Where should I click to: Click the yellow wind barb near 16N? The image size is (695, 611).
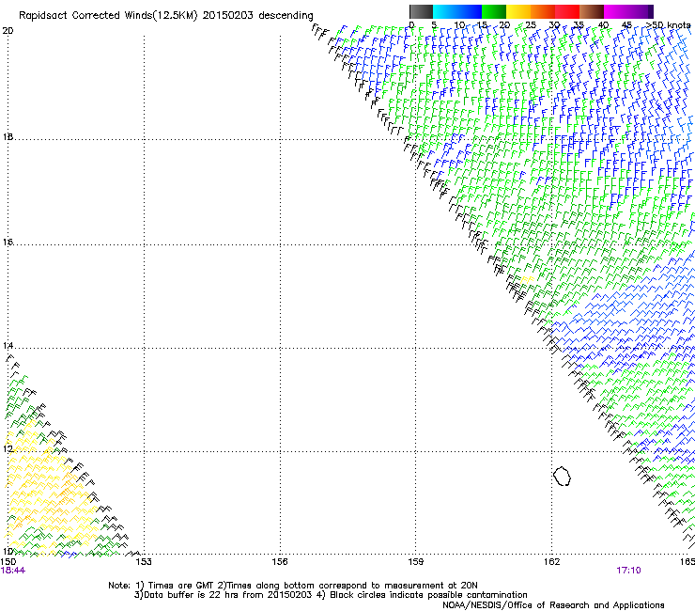(527, 279)
